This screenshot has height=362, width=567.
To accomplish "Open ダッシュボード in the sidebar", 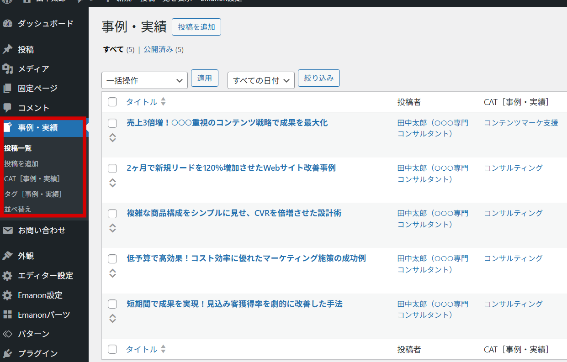I will pyautogui.click(x=45, y=23).
